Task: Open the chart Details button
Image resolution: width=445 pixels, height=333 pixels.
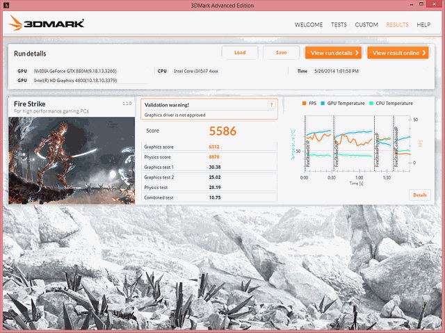Action: (x=420, y=195)
